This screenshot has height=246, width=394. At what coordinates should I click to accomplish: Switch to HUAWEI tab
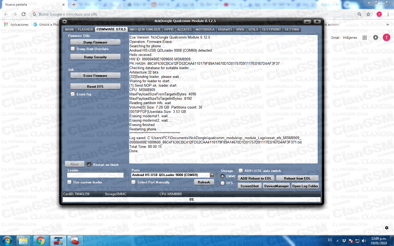tap(225, 30)
